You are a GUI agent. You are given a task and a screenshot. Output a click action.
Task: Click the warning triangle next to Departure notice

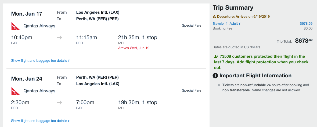[214, 17]
